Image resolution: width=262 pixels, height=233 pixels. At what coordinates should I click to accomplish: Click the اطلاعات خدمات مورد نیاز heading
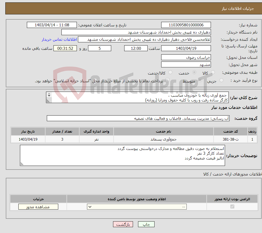click(234, 108)
